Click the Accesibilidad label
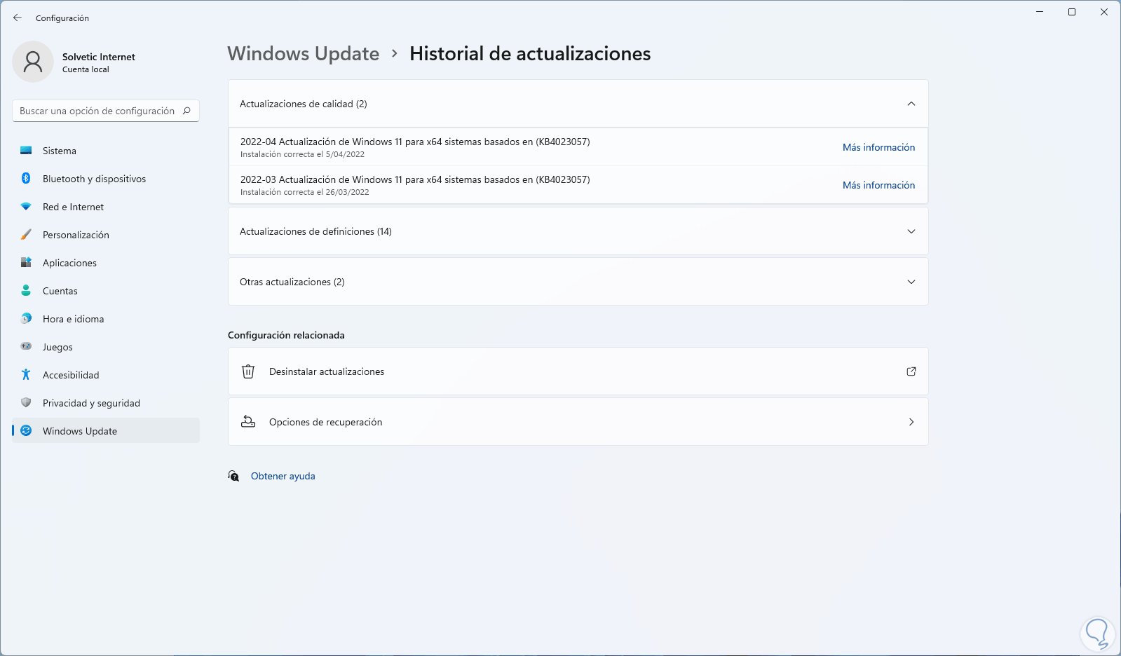Screen dimensions: 1121x656 click(71, 375)
